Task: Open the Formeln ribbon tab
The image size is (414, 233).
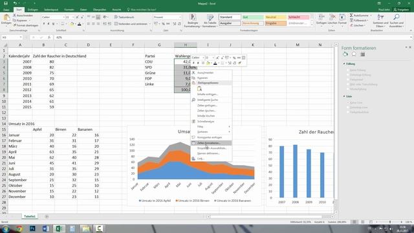Action: point(69,10)
